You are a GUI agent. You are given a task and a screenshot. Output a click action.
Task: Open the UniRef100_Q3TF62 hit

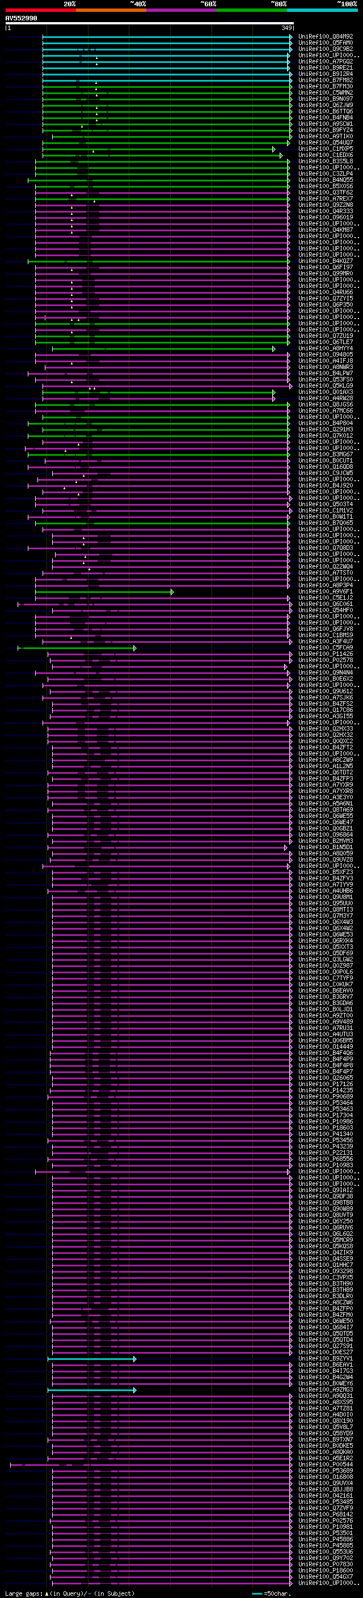(x=326, y=192)
